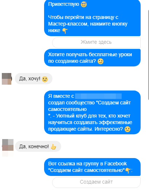Click the pointing-down hand emoji after "ниже"
This screenshot has width=149, height=192.
point(65,31)
